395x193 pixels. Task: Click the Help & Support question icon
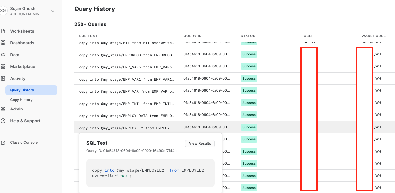[x=3, y=121]
